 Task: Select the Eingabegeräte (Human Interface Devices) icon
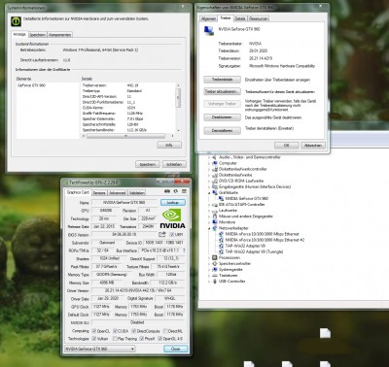pyautogui.click(x=215, y=186)
